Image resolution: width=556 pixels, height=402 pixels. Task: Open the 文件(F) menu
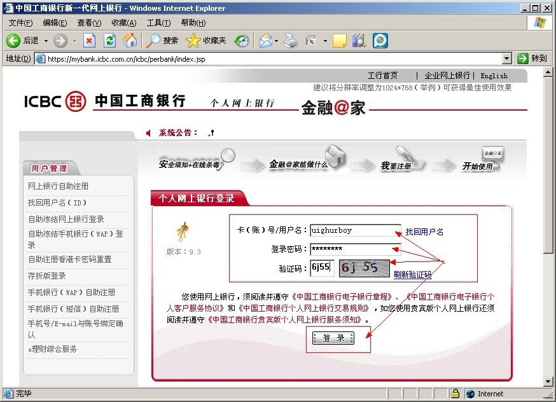click(20, 23)
